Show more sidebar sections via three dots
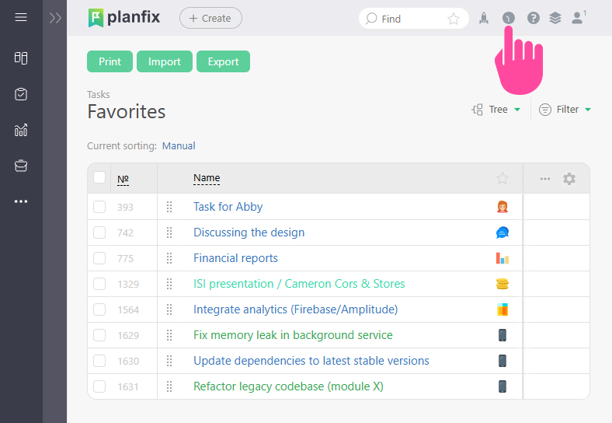This screenshot has width=612, height=423. [x=21, y=201]
